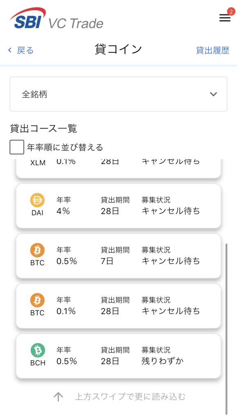Go back with the 戻る link
The height and width of the screenshot is (419, 237).
[25, 50]
